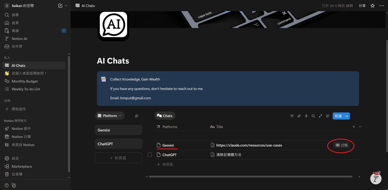Click the AI Chats page title

coord(113,61)
